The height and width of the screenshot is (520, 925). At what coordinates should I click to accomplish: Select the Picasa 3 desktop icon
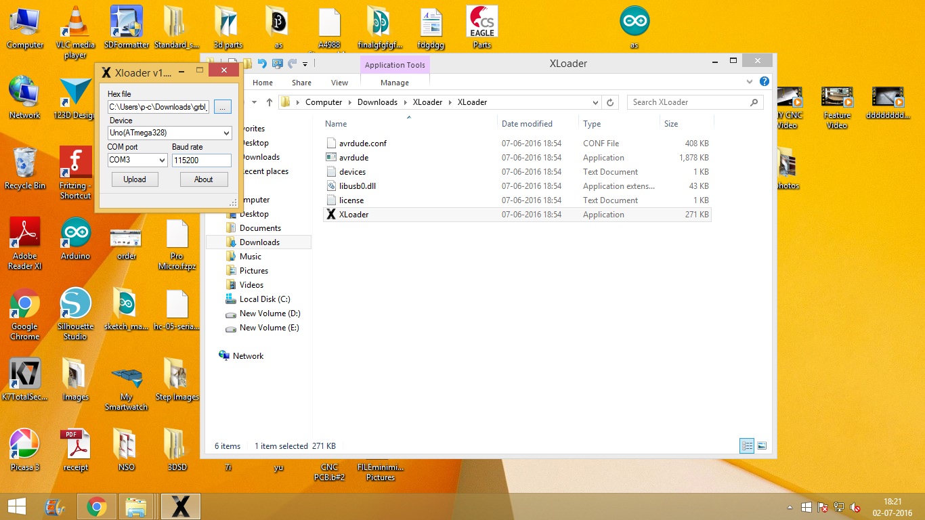click(x=25, y=449)
